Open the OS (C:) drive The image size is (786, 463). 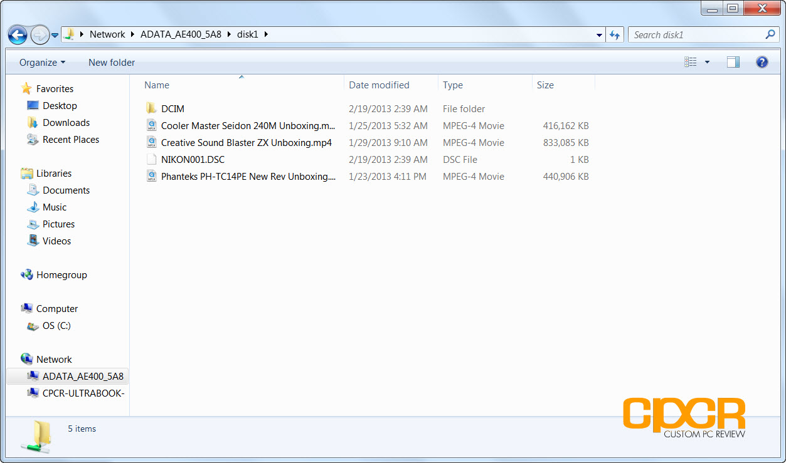click(56, 325)
